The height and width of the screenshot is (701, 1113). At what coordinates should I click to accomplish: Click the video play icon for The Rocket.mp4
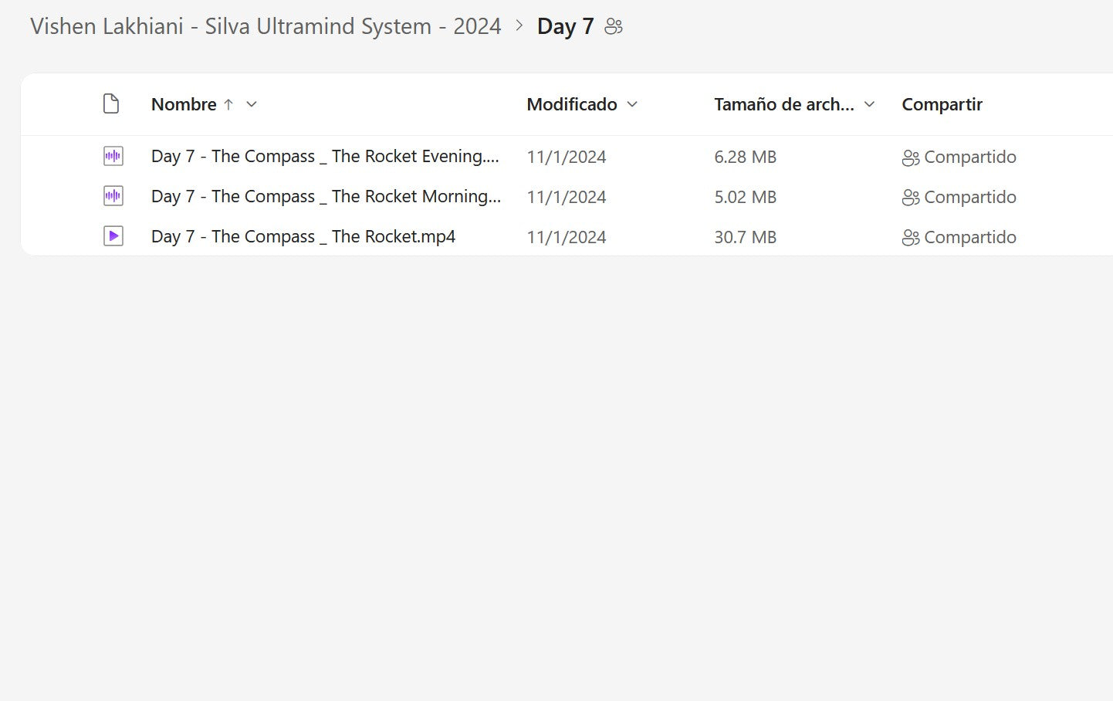pyautogui.click(x=113, y=236)
